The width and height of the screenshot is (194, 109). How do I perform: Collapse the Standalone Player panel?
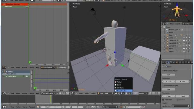(163, 85)
